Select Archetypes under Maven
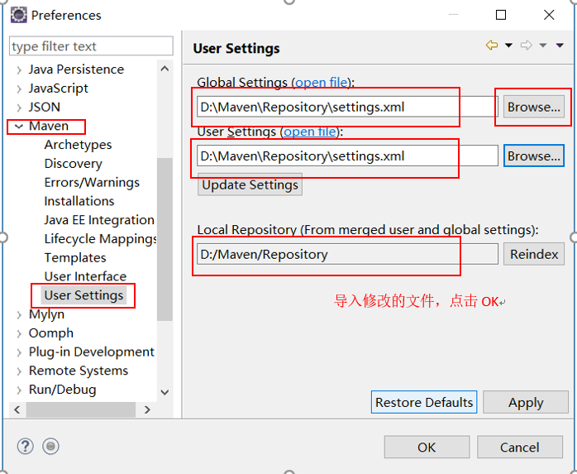 click(x=78, y=145)
